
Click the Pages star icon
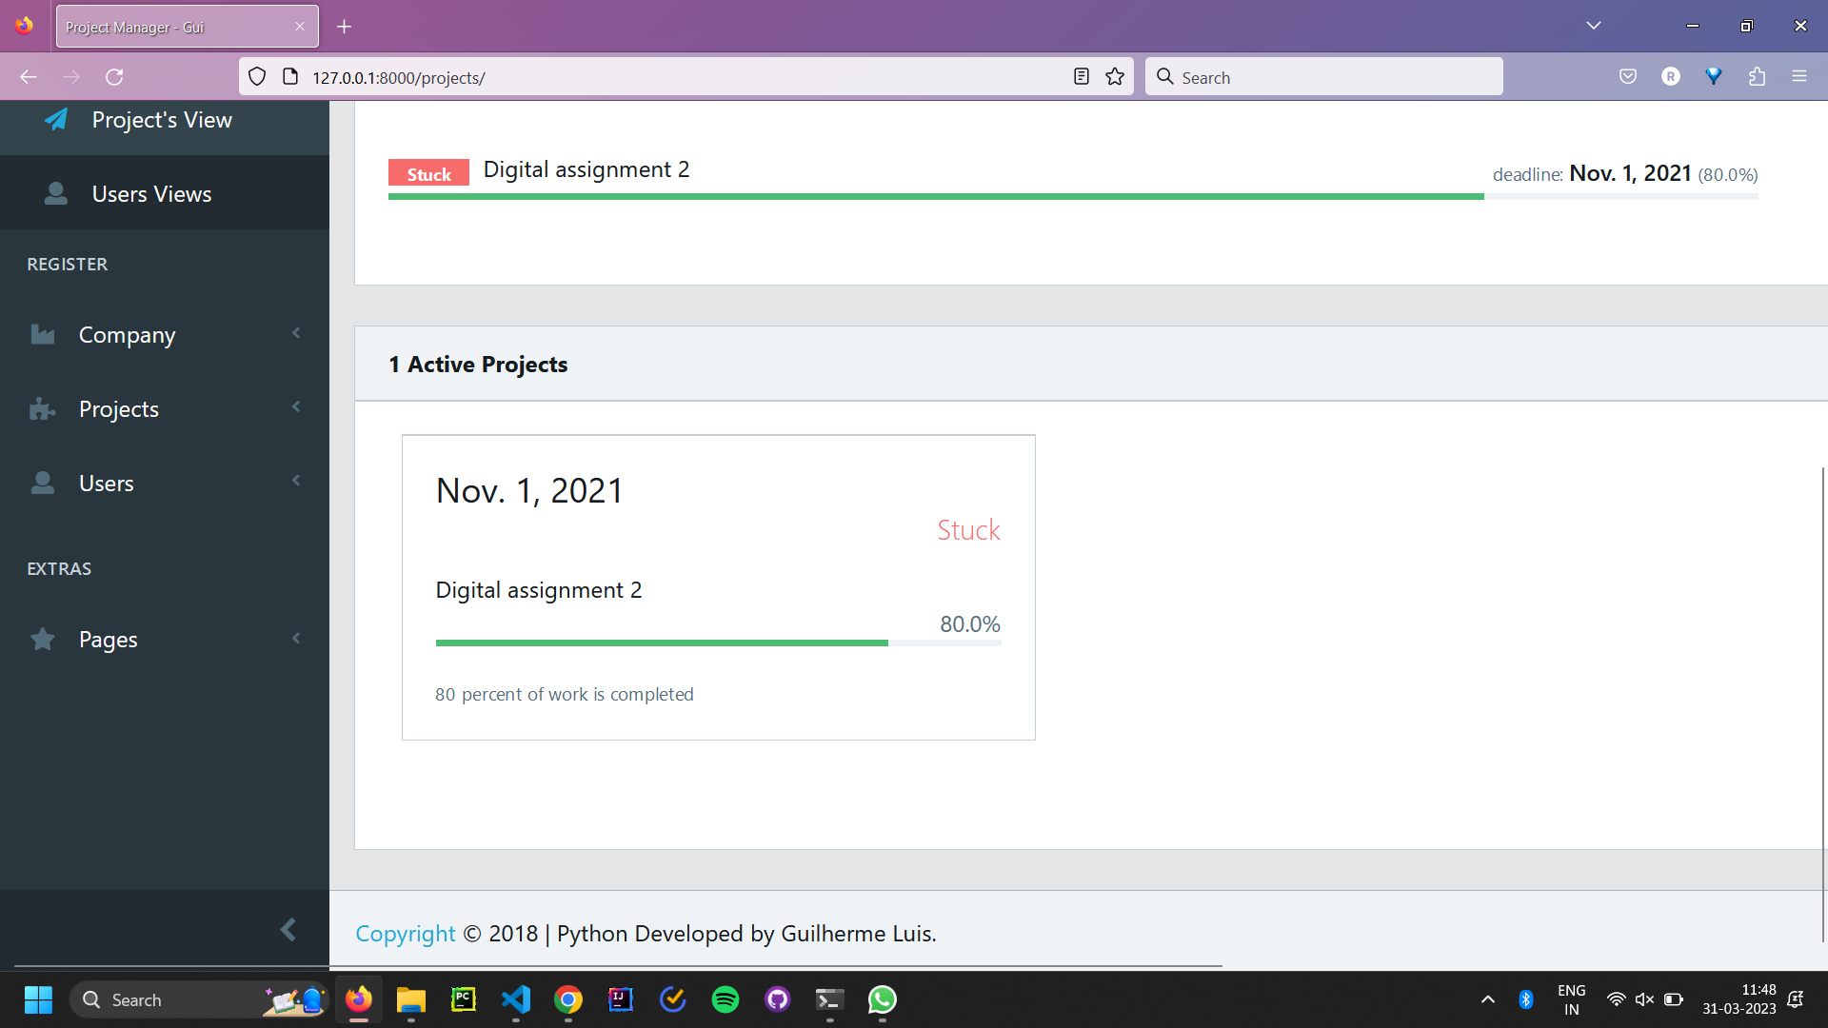(42, 640)
